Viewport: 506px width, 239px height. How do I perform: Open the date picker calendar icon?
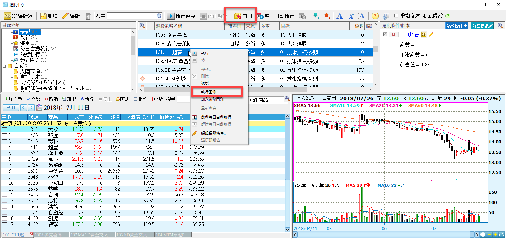click(39, 108)
